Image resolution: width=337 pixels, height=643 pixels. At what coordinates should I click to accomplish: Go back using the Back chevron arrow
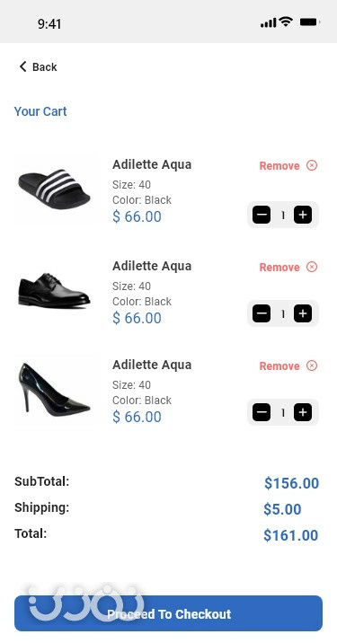[x=23, y=66]
